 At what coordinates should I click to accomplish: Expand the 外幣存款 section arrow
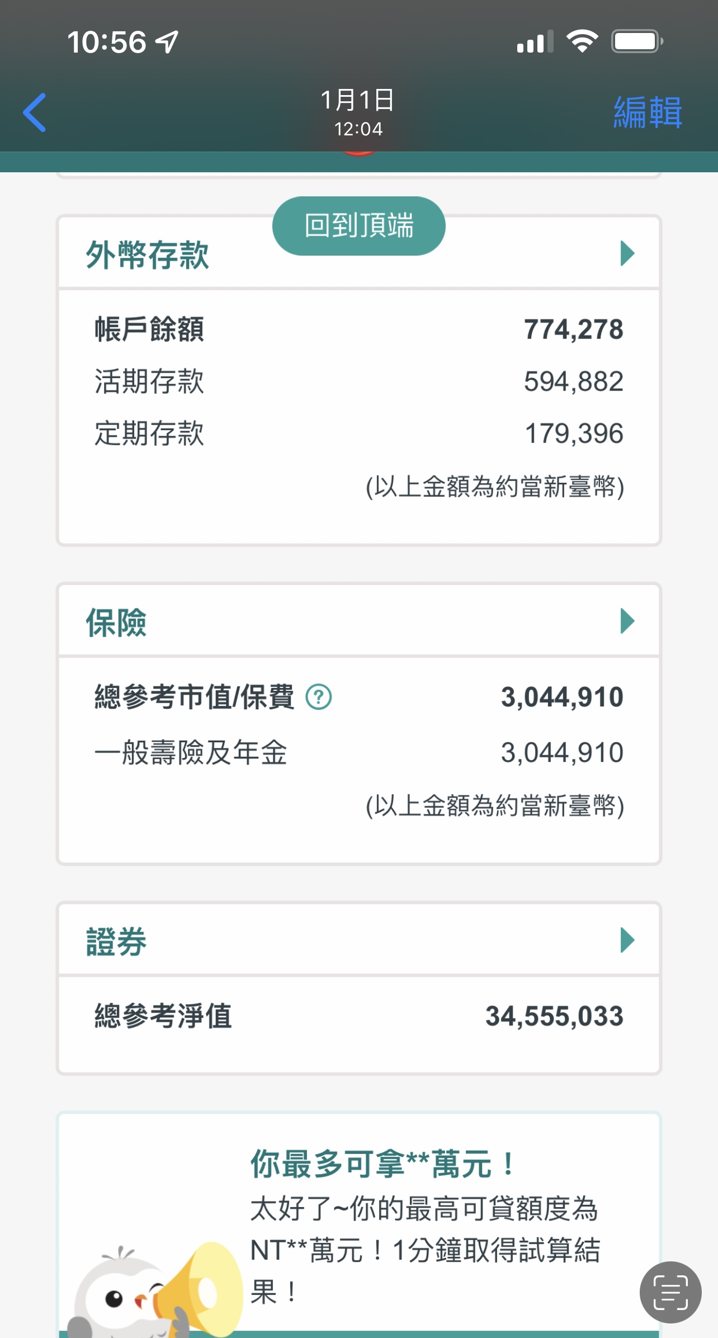point(627,253)
